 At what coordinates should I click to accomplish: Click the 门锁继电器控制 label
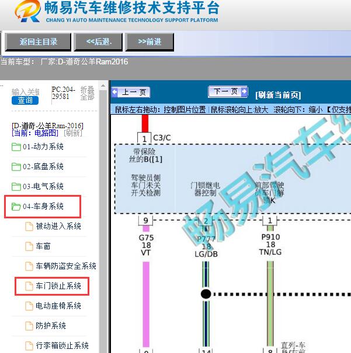coord(205,189)
